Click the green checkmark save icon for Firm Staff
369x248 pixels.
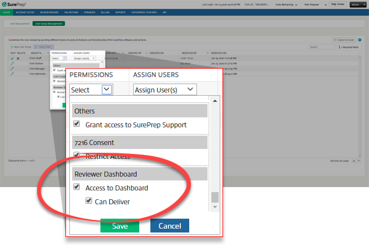pyautogui.click(x=12, y=58)
